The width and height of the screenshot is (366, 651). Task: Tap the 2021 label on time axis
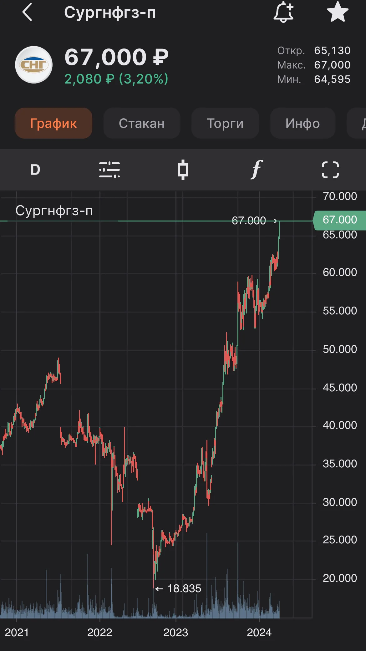[x=17, y=633]
